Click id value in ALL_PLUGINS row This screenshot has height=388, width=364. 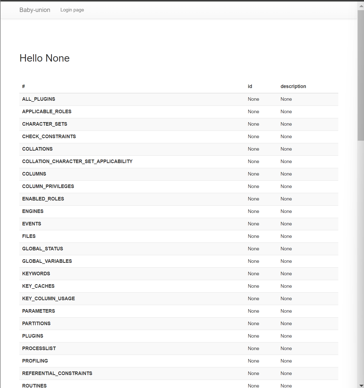(254, 99)
